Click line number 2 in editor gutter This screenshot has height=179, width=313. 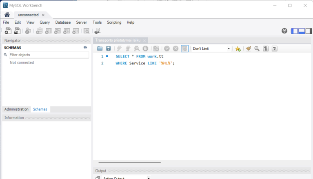click(x=102, y=63)
